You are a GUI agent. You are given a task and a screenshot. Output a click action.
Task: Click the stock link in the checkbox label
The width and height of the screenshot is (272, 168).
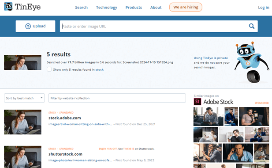(100, 69)
